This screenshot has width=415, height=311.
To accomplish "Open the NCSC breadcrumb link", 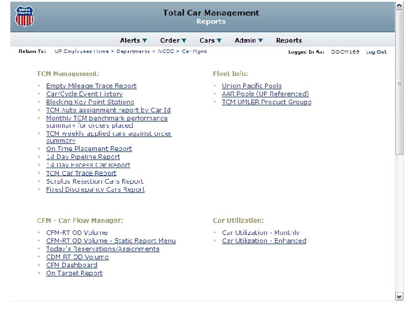I will coord(166,51).
